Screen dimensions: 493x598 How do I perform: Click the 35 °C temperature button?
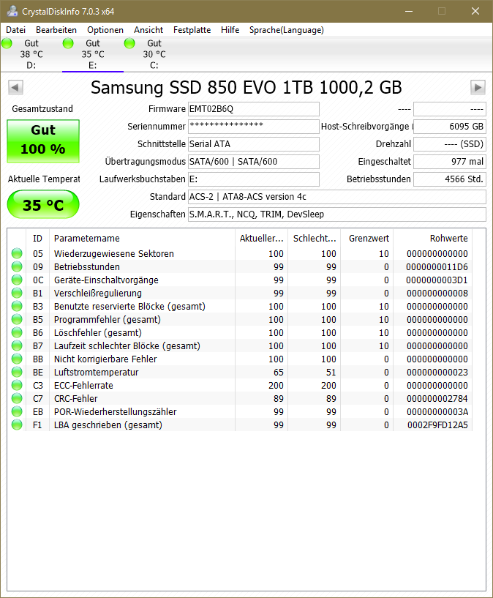43,204
